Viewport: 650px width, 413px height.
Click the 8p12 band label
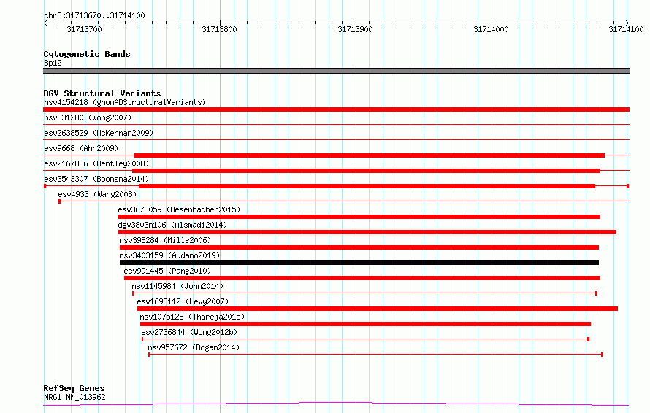tap(53, 63)
